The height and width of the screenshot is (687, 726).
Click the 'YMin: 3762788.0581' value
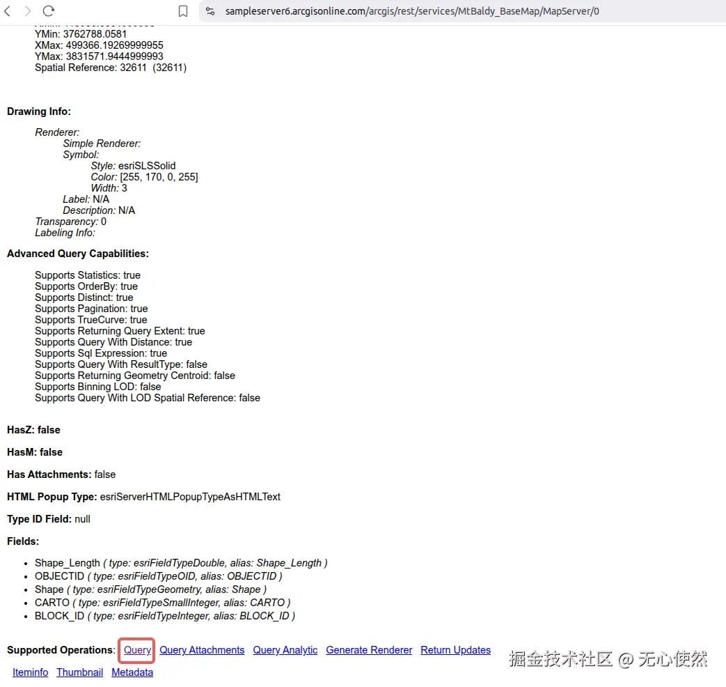coord(81,34)
